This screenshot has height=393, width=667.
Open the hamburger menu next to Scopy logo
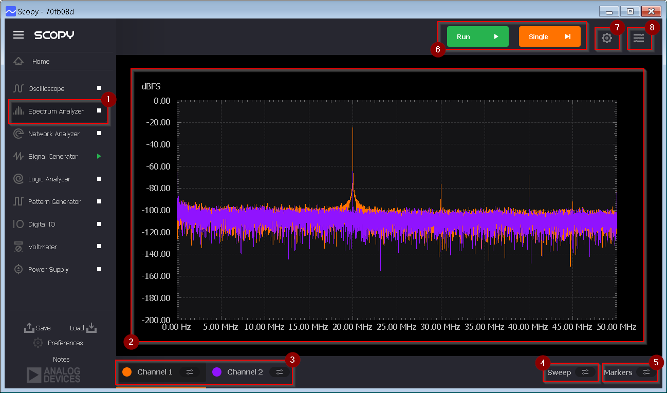(18, 35)
